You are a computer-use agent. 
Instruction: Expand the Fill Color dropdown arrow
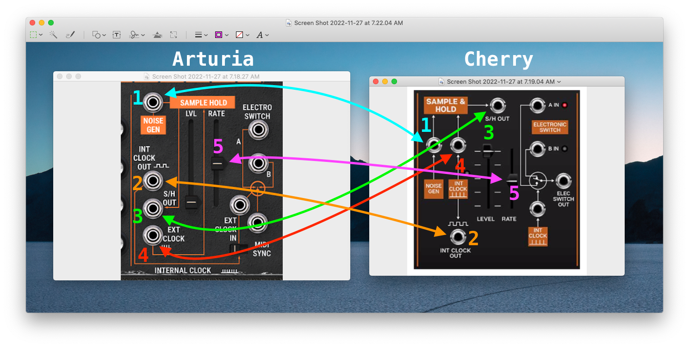(248, 35)
